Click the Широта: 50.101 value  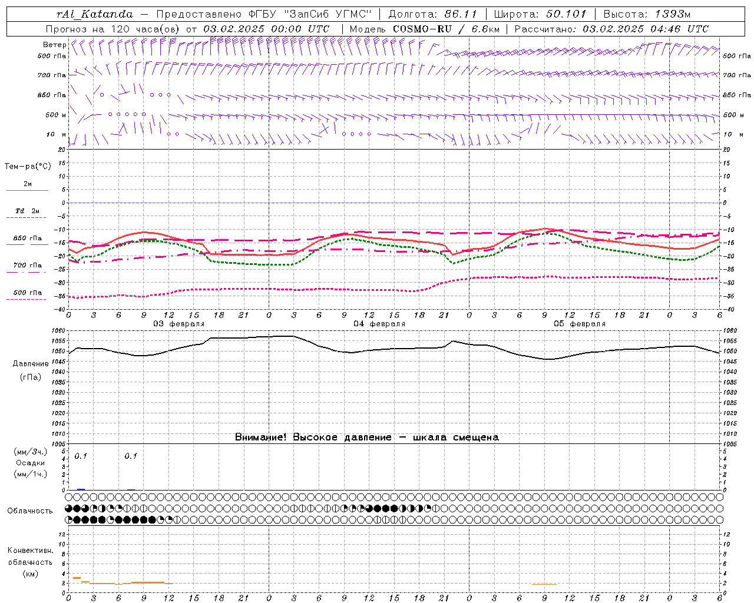point(540,14)
